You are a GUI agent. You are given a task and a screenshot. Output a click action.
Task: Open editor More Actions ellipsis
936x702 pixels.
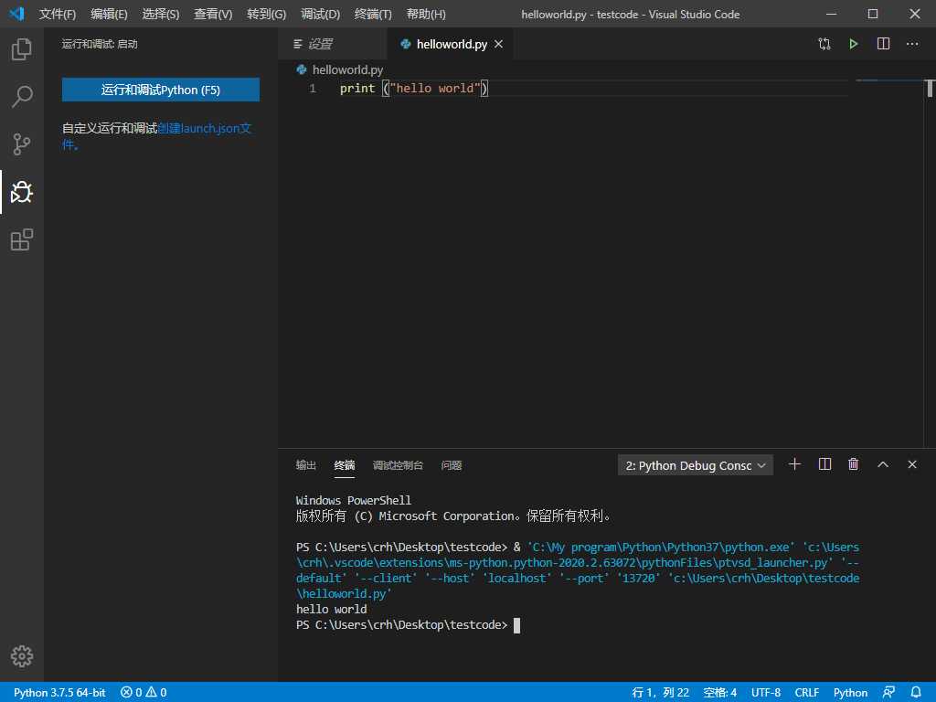(913, 44)
